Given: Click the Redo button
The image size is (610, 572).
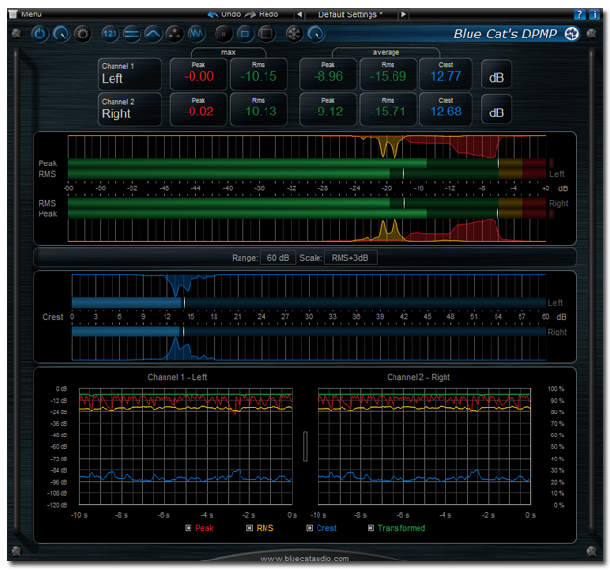Looking at the screenshot, I should (262, 14).
